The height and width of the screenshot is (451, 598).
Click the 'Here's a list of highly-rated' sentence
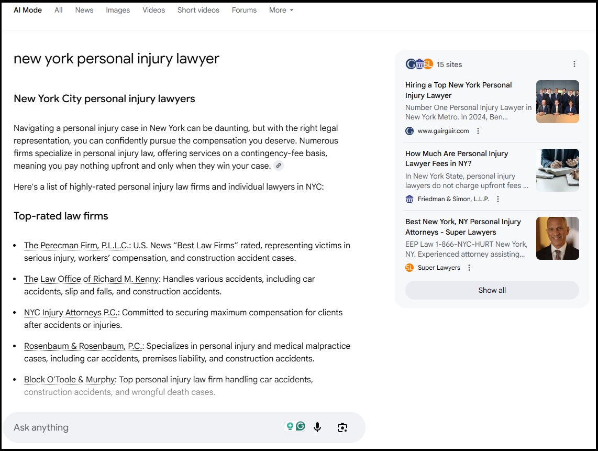169,187
